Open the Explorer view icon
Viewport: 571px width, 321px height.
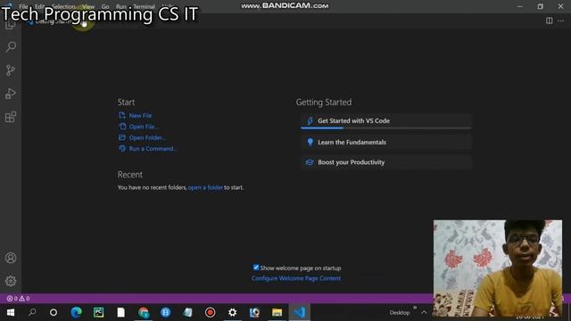pyautogui.click(x=10, y=25)
